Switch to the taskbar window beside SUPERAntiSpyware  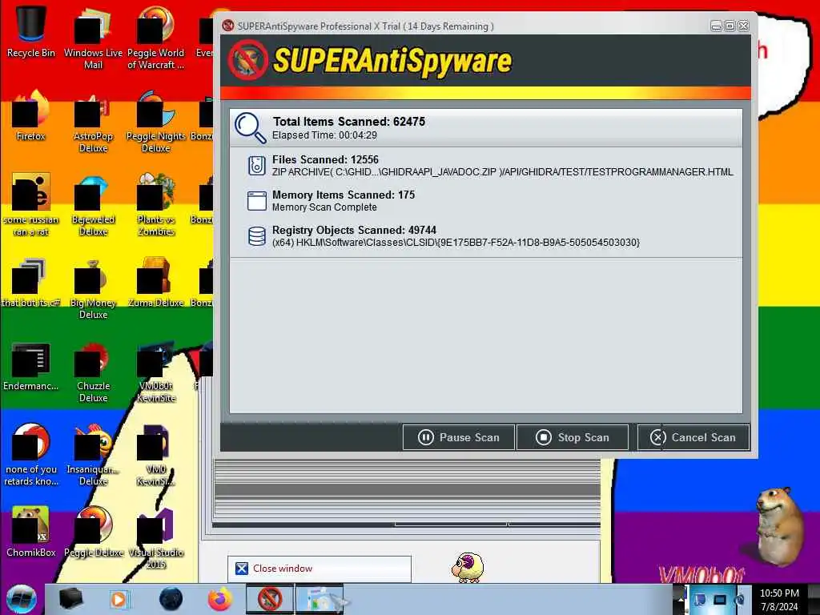click(x=320, y=599)
